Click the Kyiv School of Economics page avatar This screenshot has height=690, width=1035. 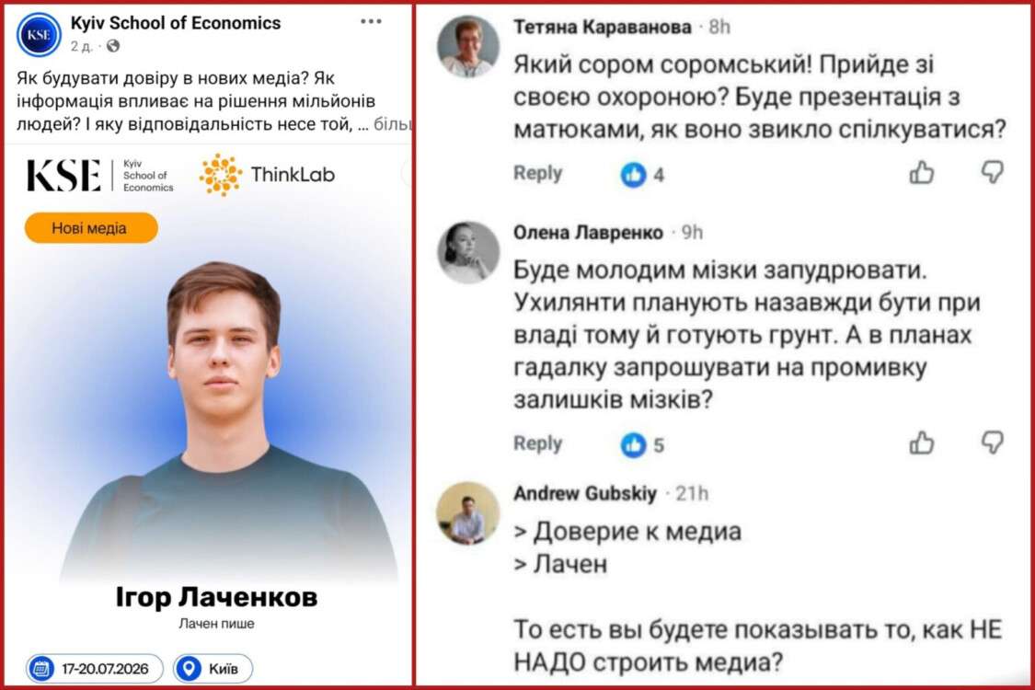[x=39, y=34]
